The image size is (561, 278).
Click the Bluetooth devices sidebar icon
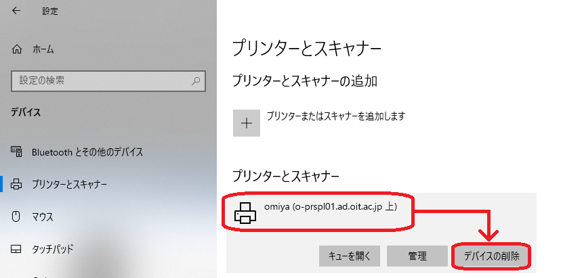pos(17,152)
